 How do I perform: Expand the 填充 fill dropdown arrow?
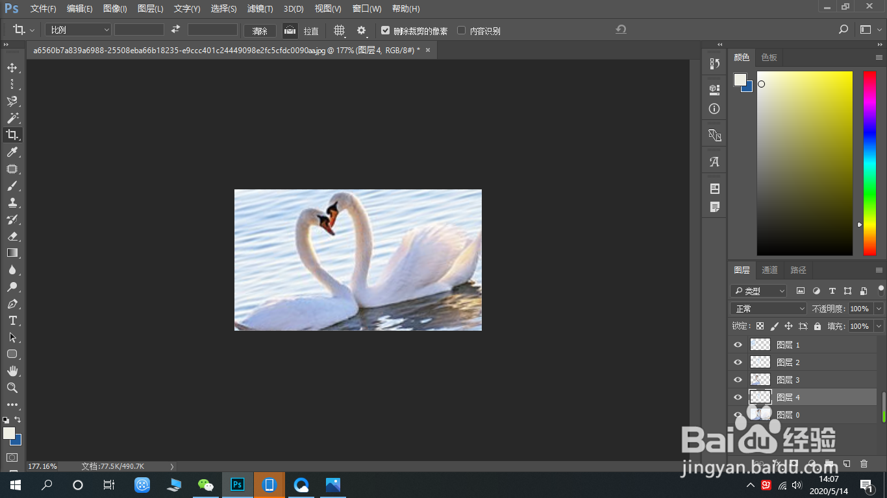879,326
